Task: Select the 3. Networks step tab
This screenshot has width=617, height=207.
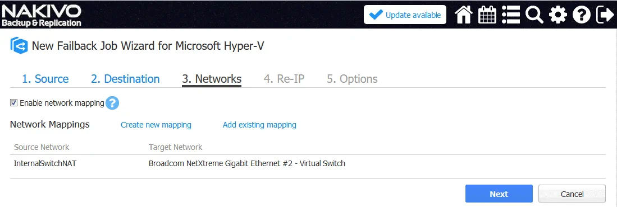Action: [212, 79]
